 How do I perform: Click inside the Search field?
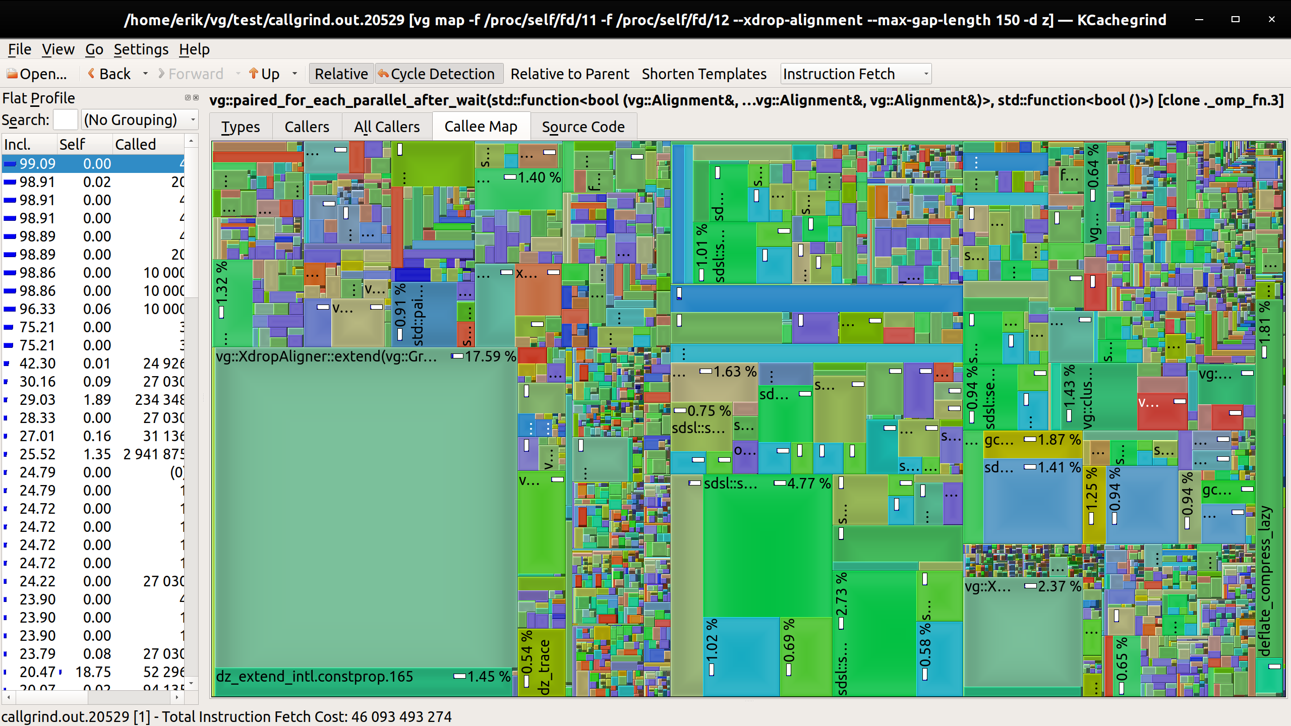tap(65, 119)
